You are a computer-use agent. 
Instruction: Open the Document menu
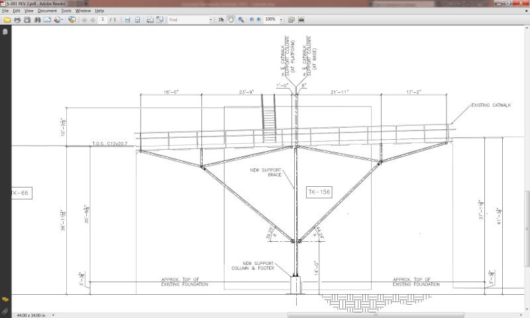[x=47, y=11]
